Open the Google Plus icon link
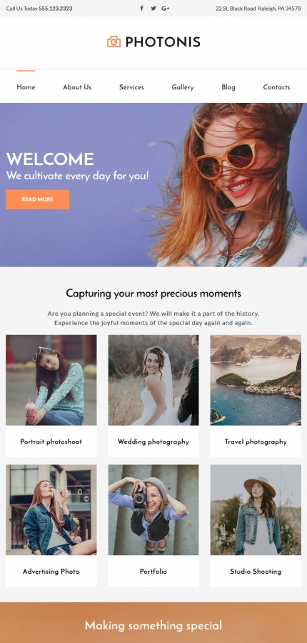 tap(165, 8)
